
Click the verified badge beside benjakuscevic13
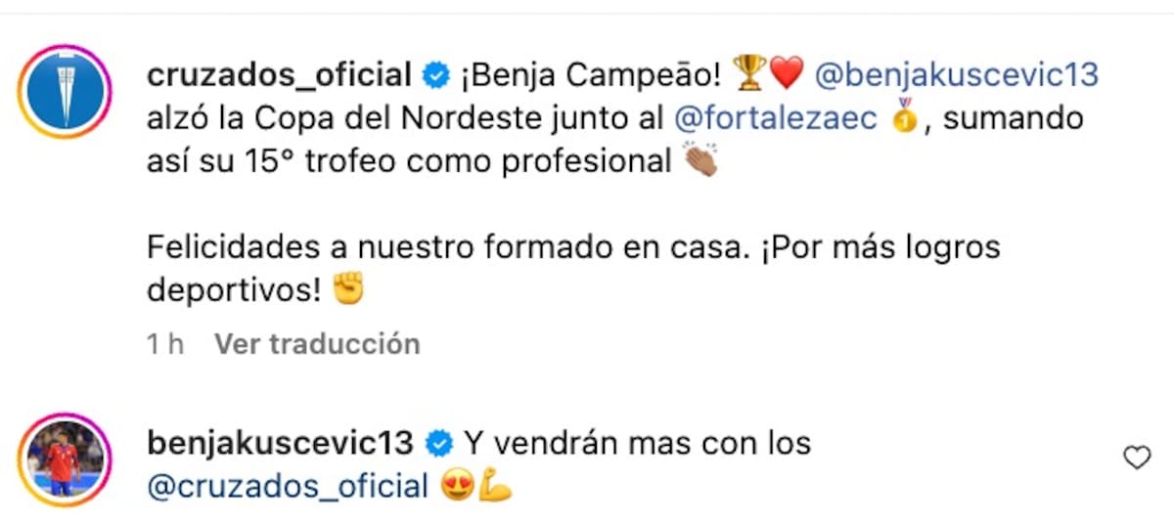(x=440, y=444)
